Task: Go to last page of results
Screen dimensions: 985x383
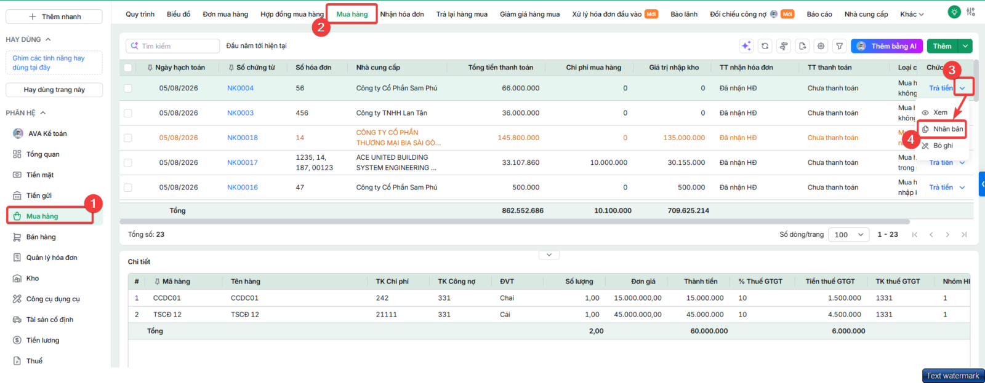Action: pyautogui.click(x=964, y=234)
